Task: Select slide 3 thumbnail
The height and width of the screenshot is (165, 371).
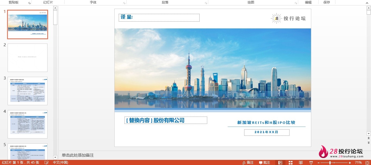Action: pos(27,91)
